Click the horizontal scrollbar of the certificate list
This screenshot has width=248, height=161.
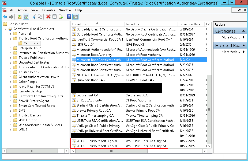pos(111,151)
